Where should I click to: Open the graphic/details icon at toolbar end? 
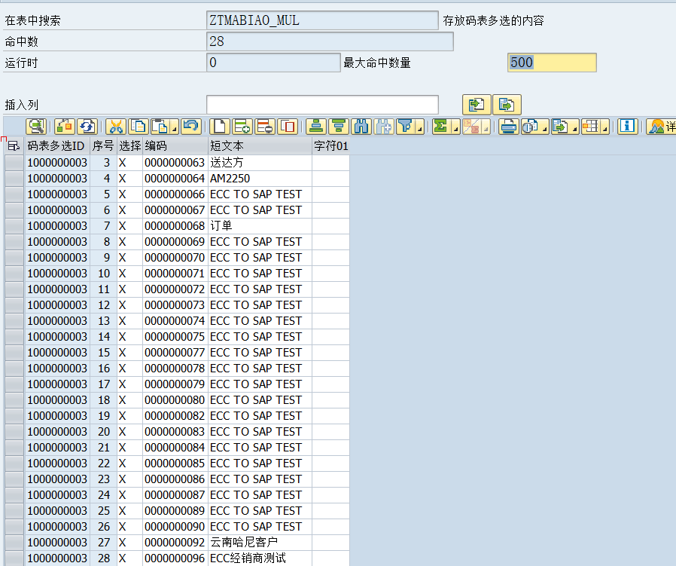pyautogui.click(x=661, y=127)
